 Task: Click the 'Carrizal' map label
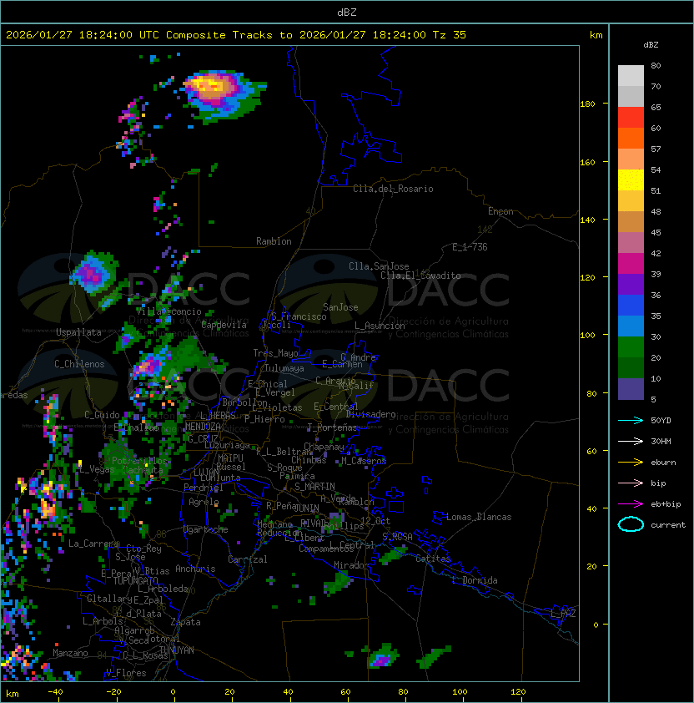click(x=248, y=559)
